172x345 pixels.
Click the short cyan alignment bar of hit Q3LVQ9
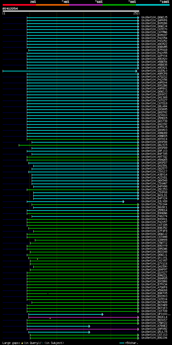[76, 201]
